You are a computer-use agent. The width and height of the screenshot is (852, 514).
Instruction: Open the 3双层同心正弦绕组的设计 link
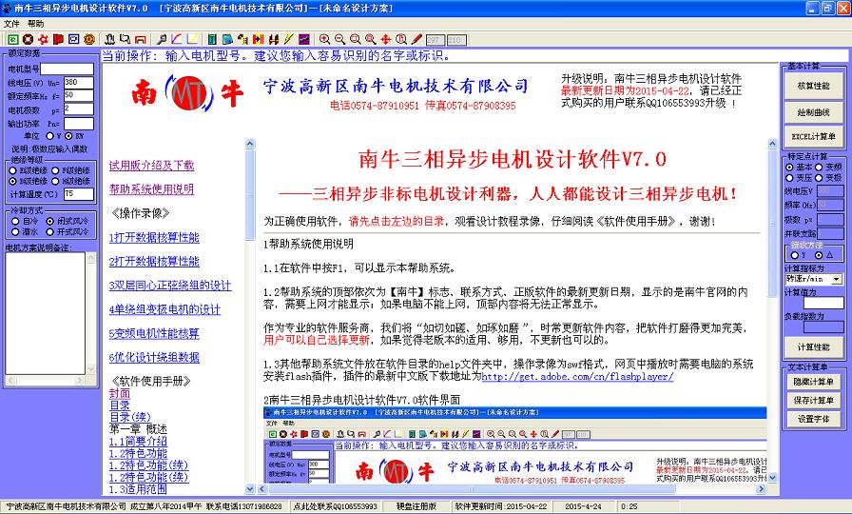click(170, 286)
